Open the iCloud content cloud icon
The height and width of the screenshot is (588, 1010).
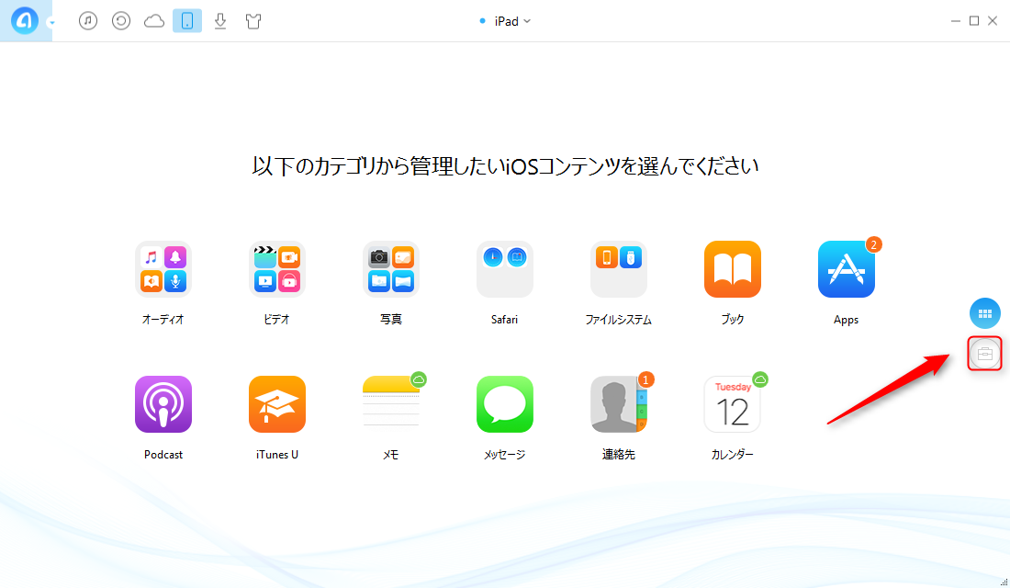154,21
